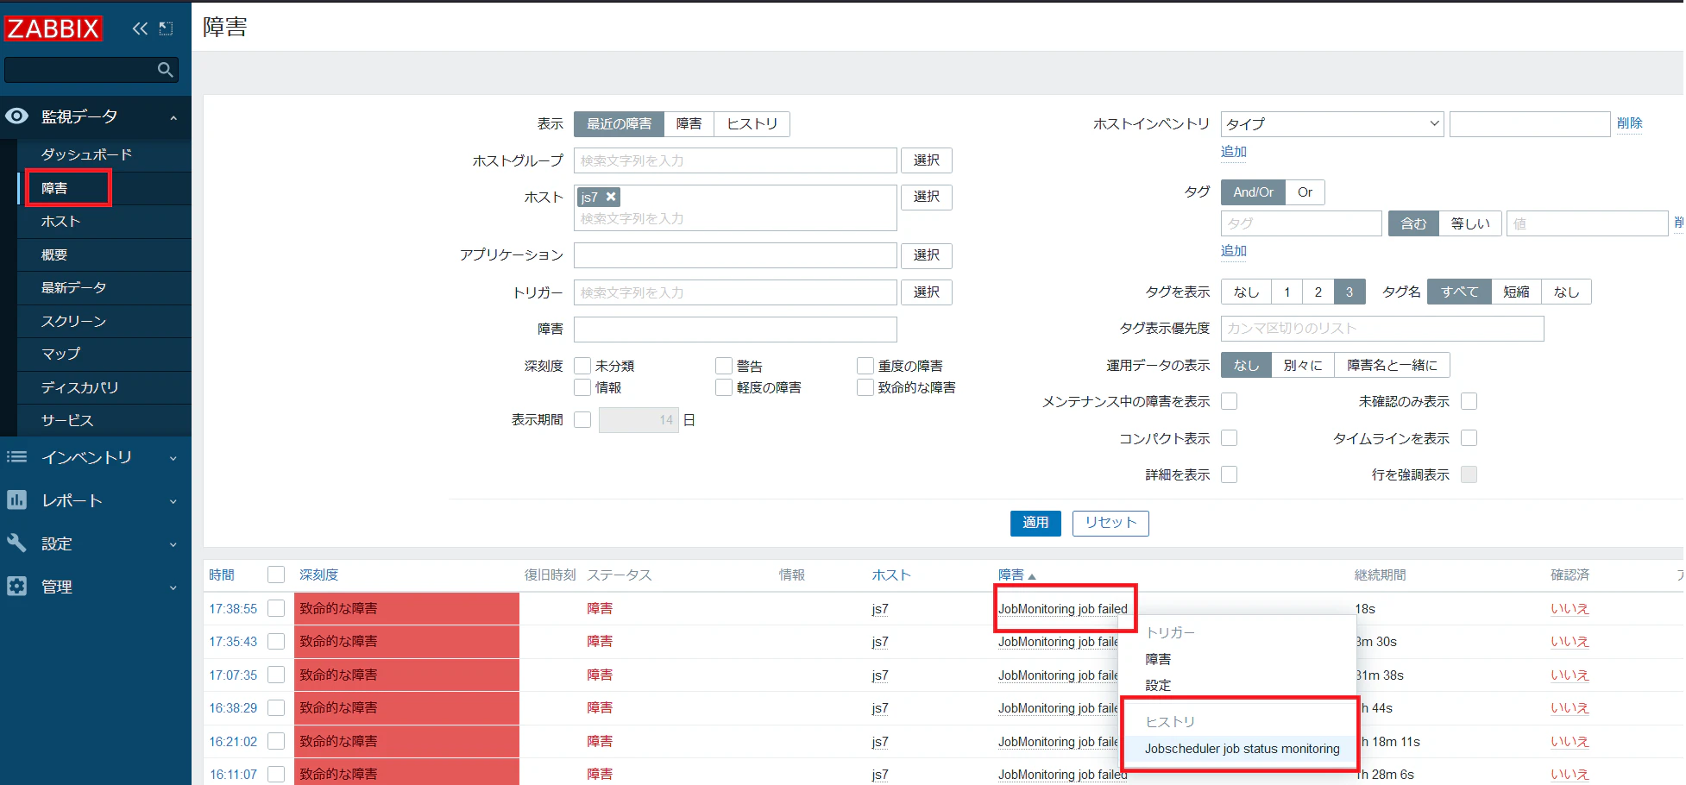The image size is (1686, 785).
Task: Open ホスト in the sidebar
Action: [x=60, y=222]
